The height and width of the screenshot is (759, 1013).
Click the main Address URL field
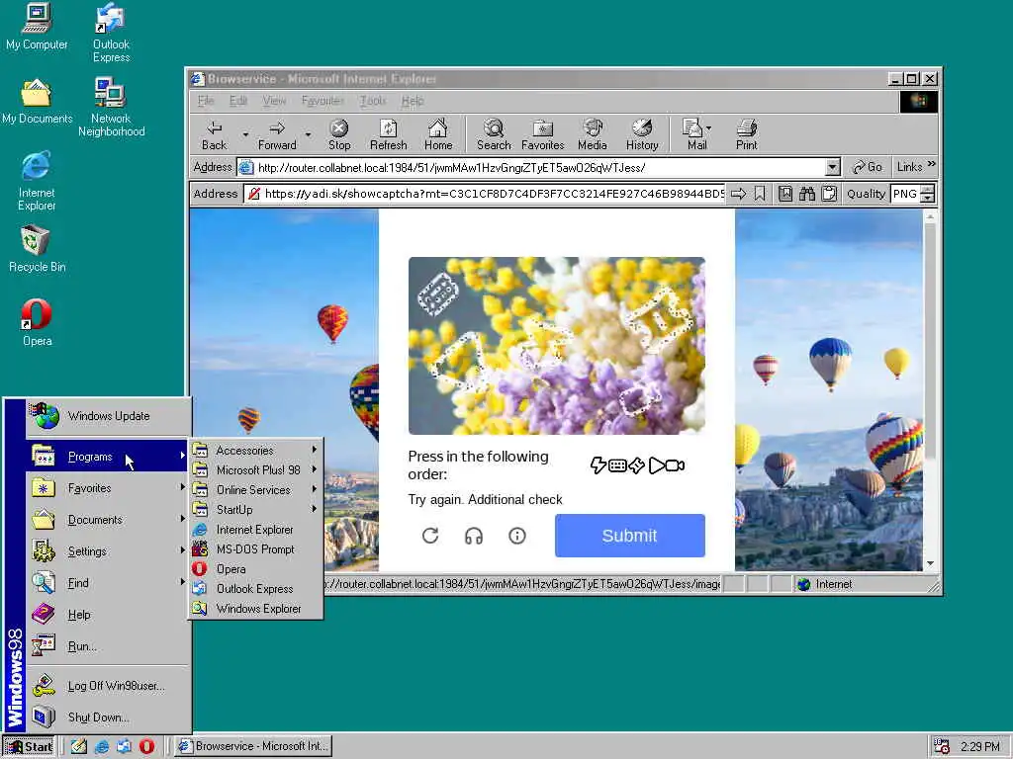[x=540, y=168]
